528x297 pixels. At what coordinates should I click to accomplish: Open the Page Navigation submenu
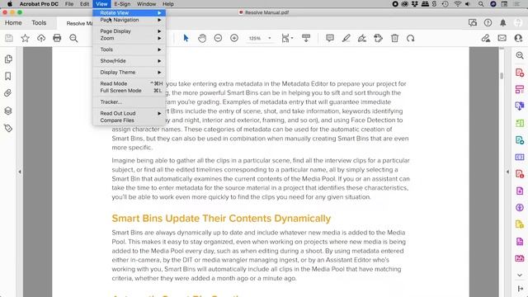(130, 20)
